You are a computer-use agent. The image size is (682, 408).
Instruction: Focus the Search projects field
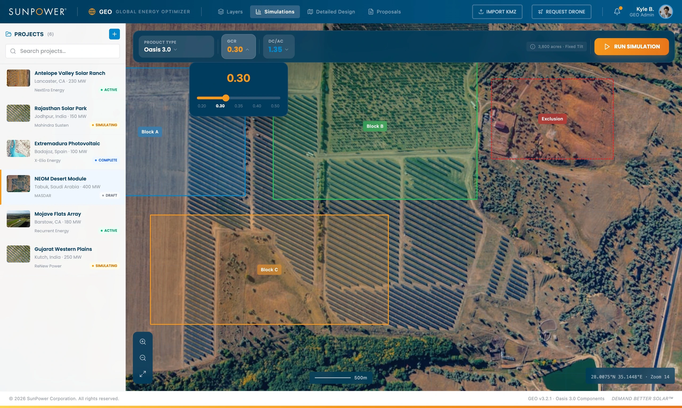click(62, 51)
